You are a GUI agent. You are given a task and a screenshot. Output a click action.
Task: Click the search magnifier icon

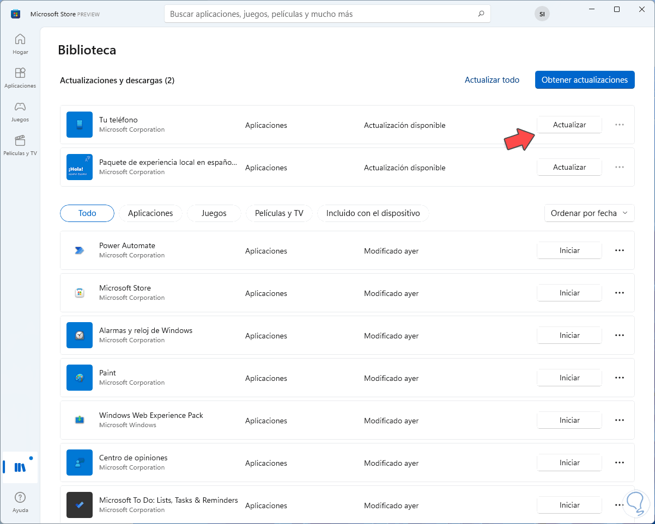click(481, 14)
